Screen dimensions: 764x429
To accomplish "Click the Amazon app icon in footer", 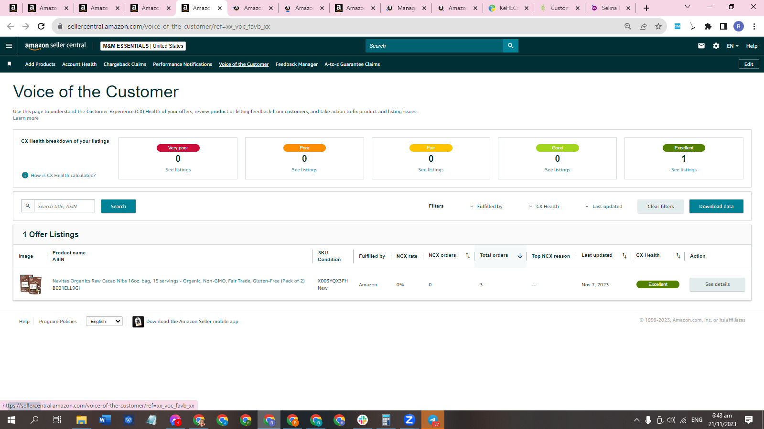I will [138, 322].
